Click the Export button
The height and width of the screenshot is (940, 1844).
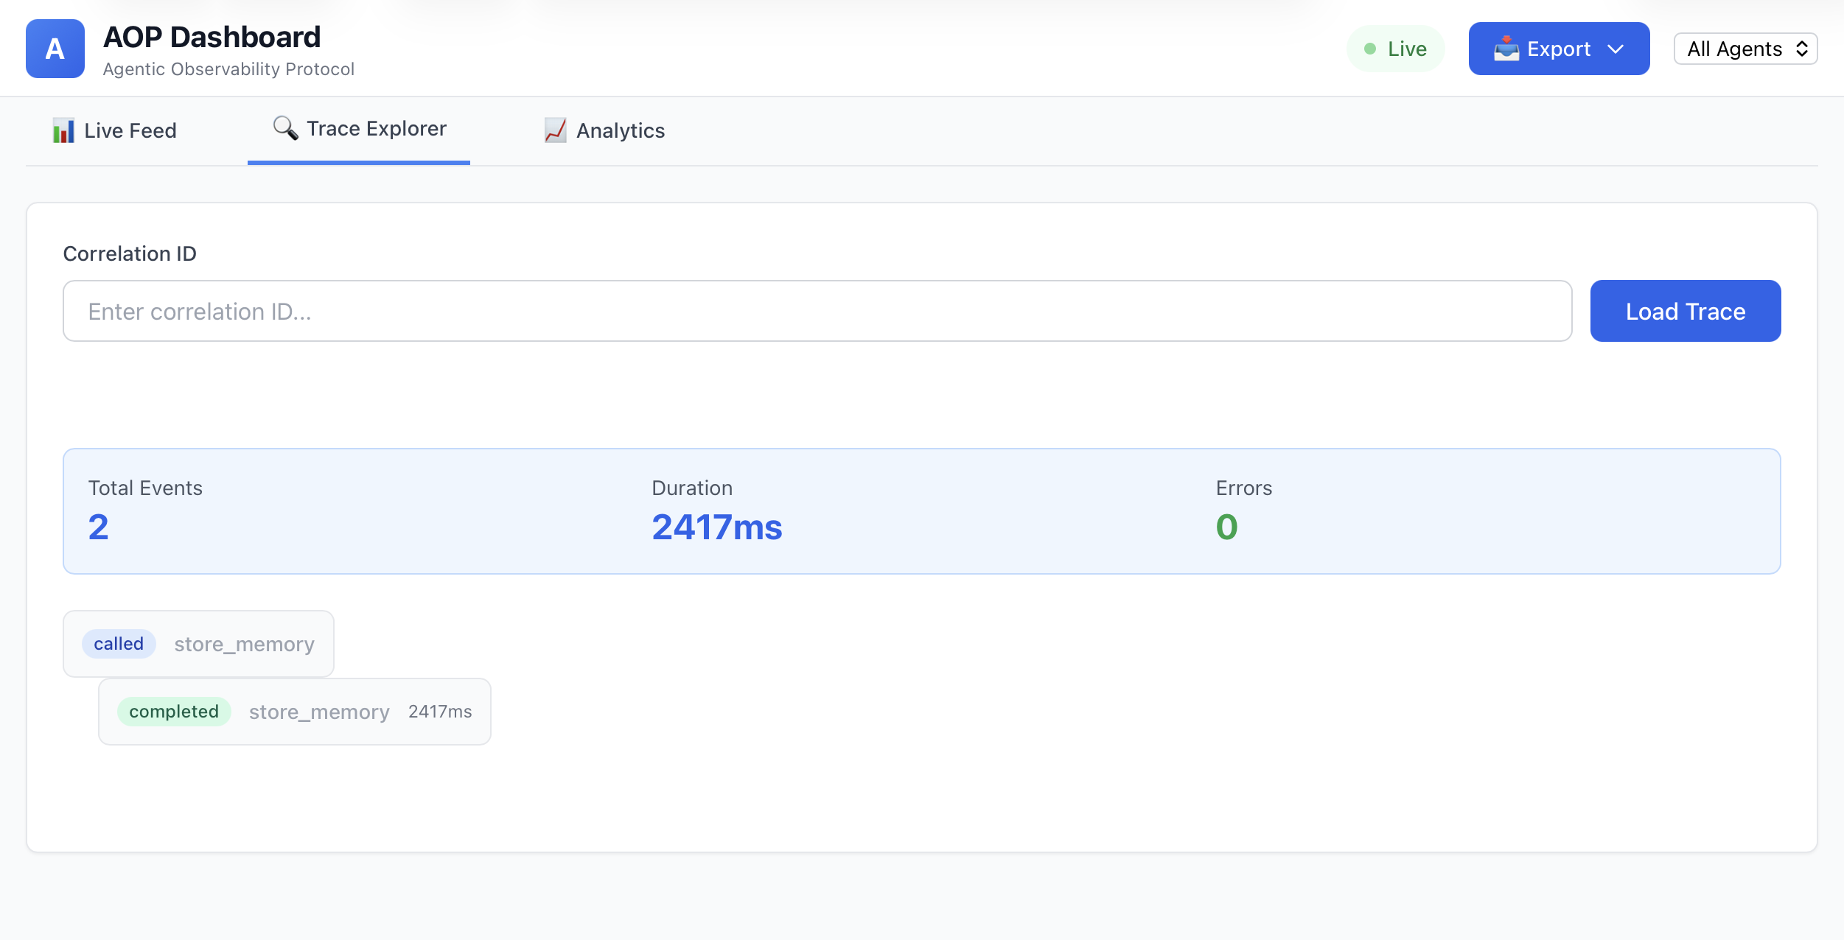pos(1559,49)
